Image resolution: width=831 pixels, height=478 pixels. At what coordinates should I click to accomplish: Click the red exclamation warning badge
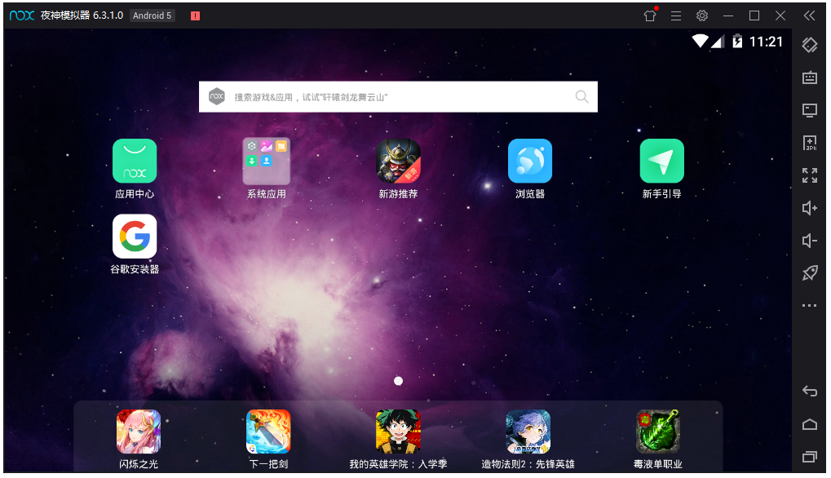point(195,15)
